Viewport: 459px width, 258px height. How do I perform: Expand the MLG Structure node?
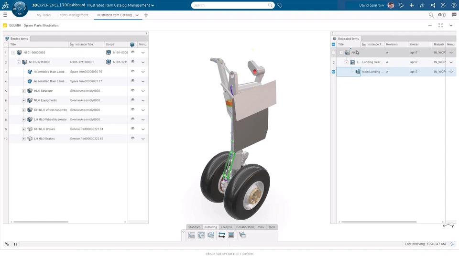24,91
